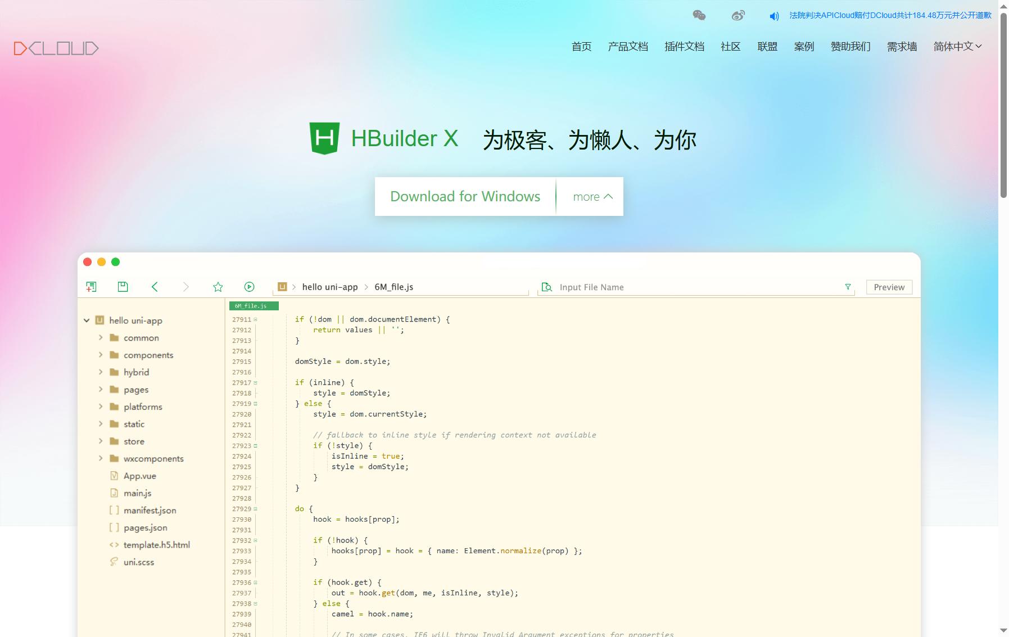1009x637 pixels.
Task: Open the WeChat icon link
Action: click(699, 15)
